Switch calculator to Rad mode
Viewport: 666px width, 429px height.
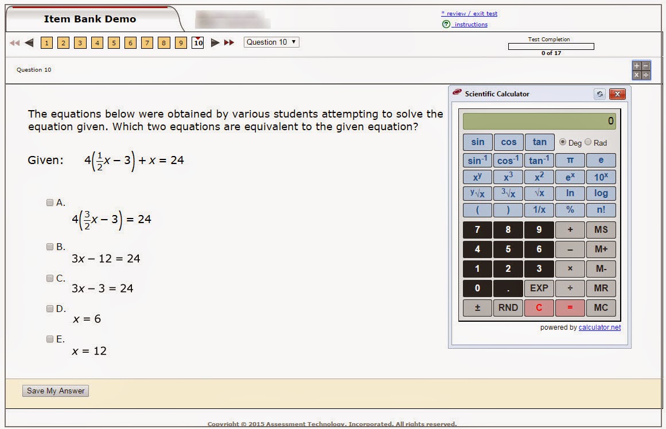(589, 142)
